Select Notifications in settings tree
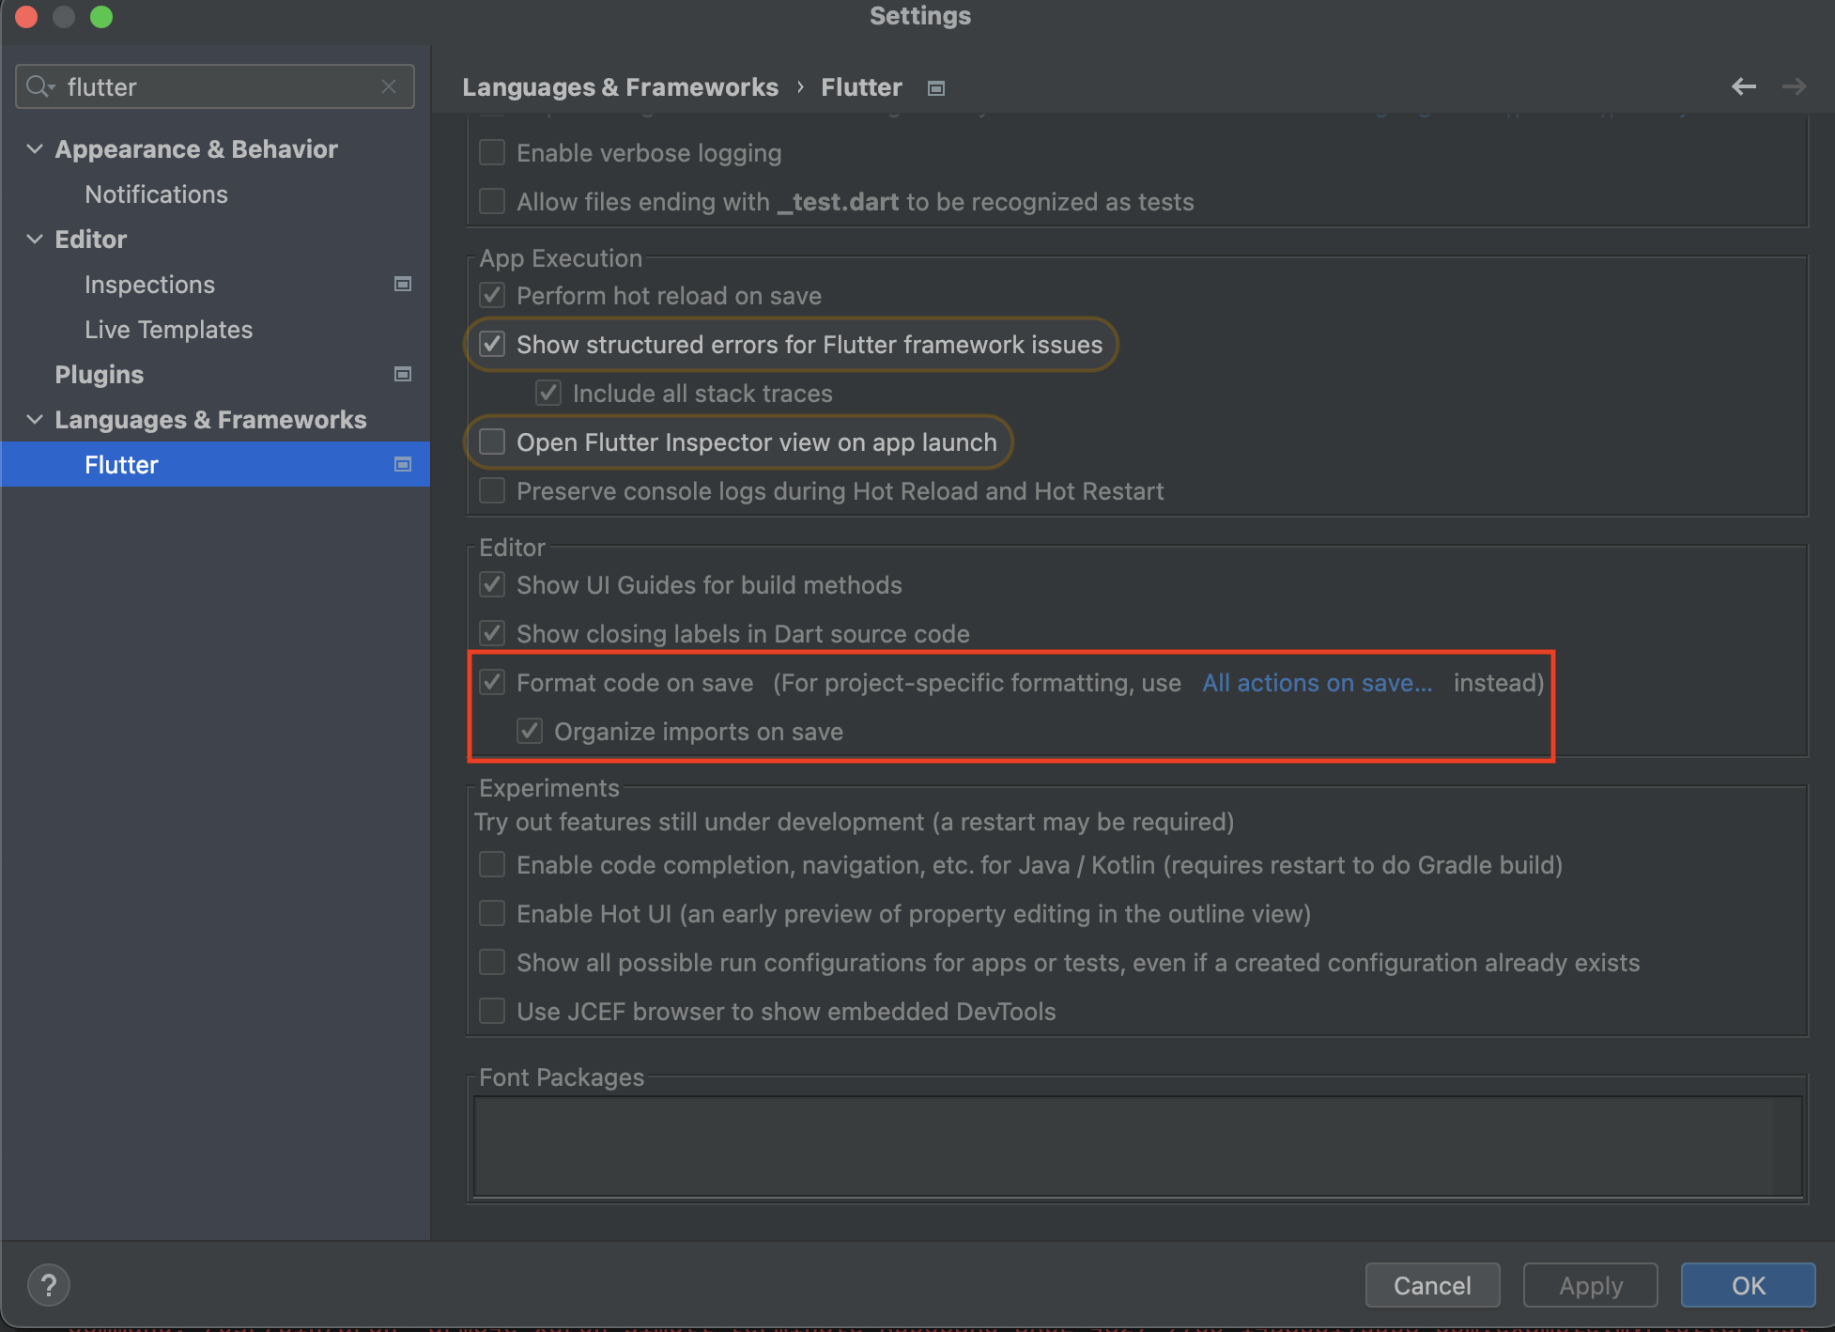This screenshot has width=1835, height=1332. 156,194
